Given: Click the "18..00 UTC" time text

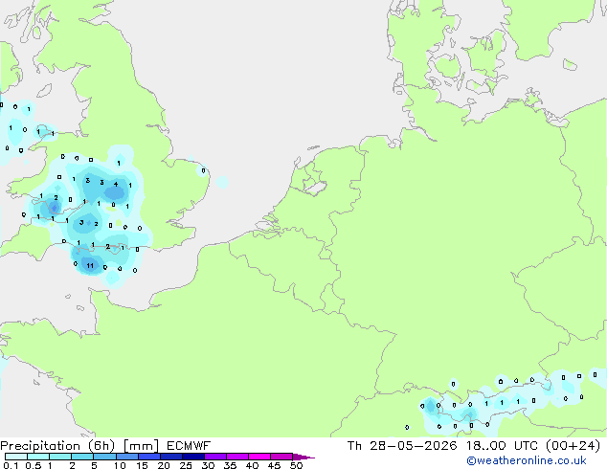Looking at the screenshot, I should (502, 446).
